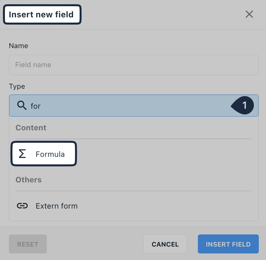Click the 'Formula' text label
Viewport: 266px width, 260px height.
50,154
